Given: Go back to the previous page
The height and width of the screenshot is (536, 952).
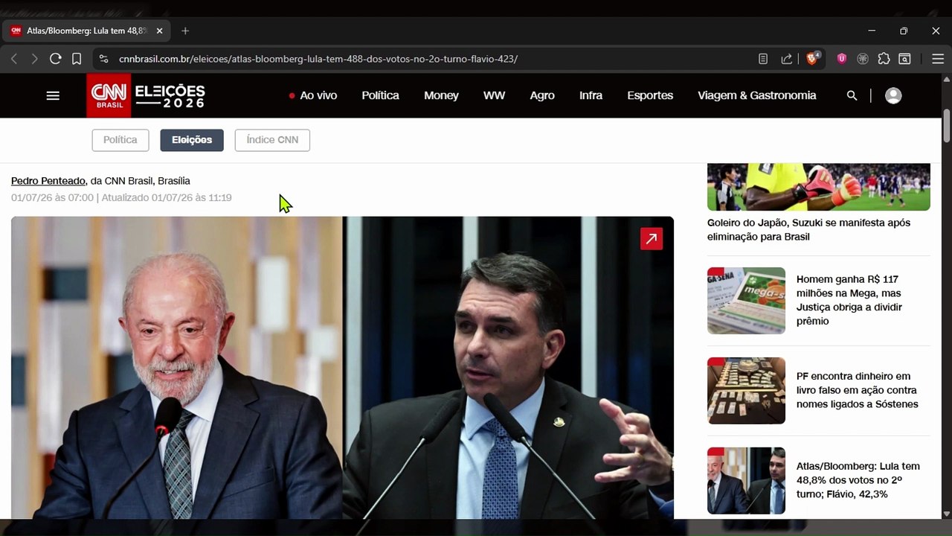Looking at the screenshot, I should 14,59.
